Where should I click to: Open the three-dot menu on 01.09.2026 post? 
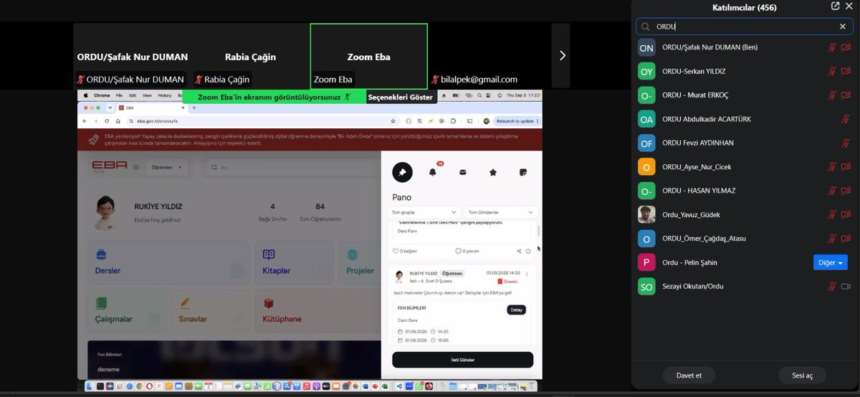pos(527,274)
